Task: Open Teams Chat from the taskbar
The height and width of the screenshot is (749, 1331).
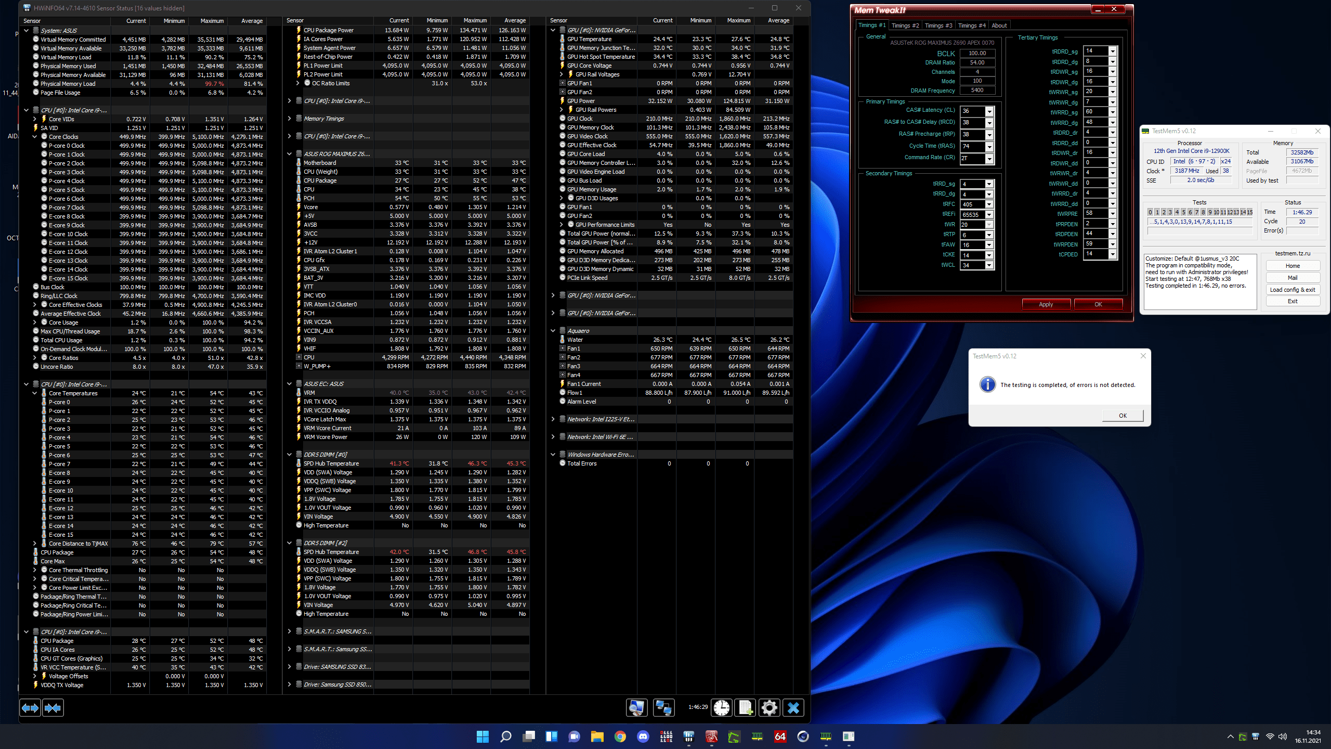Action: pyautogui.click(x=575, y=737)
